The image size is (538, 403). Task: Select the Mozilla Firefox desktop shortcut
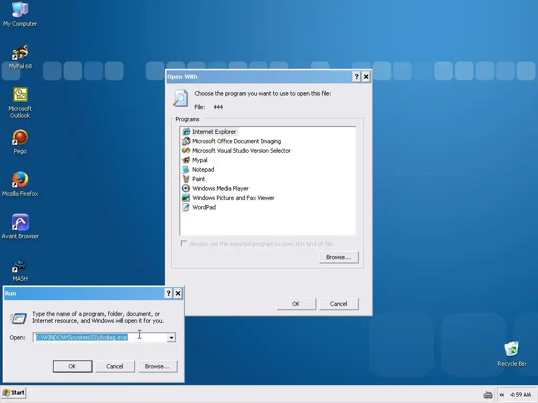click(20, 184)
